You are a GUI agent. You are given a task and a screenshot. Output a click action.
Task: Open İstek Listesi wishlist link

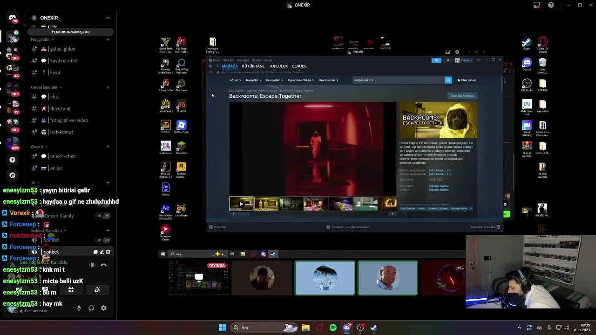pyautogui.click(x=467, y=80)
